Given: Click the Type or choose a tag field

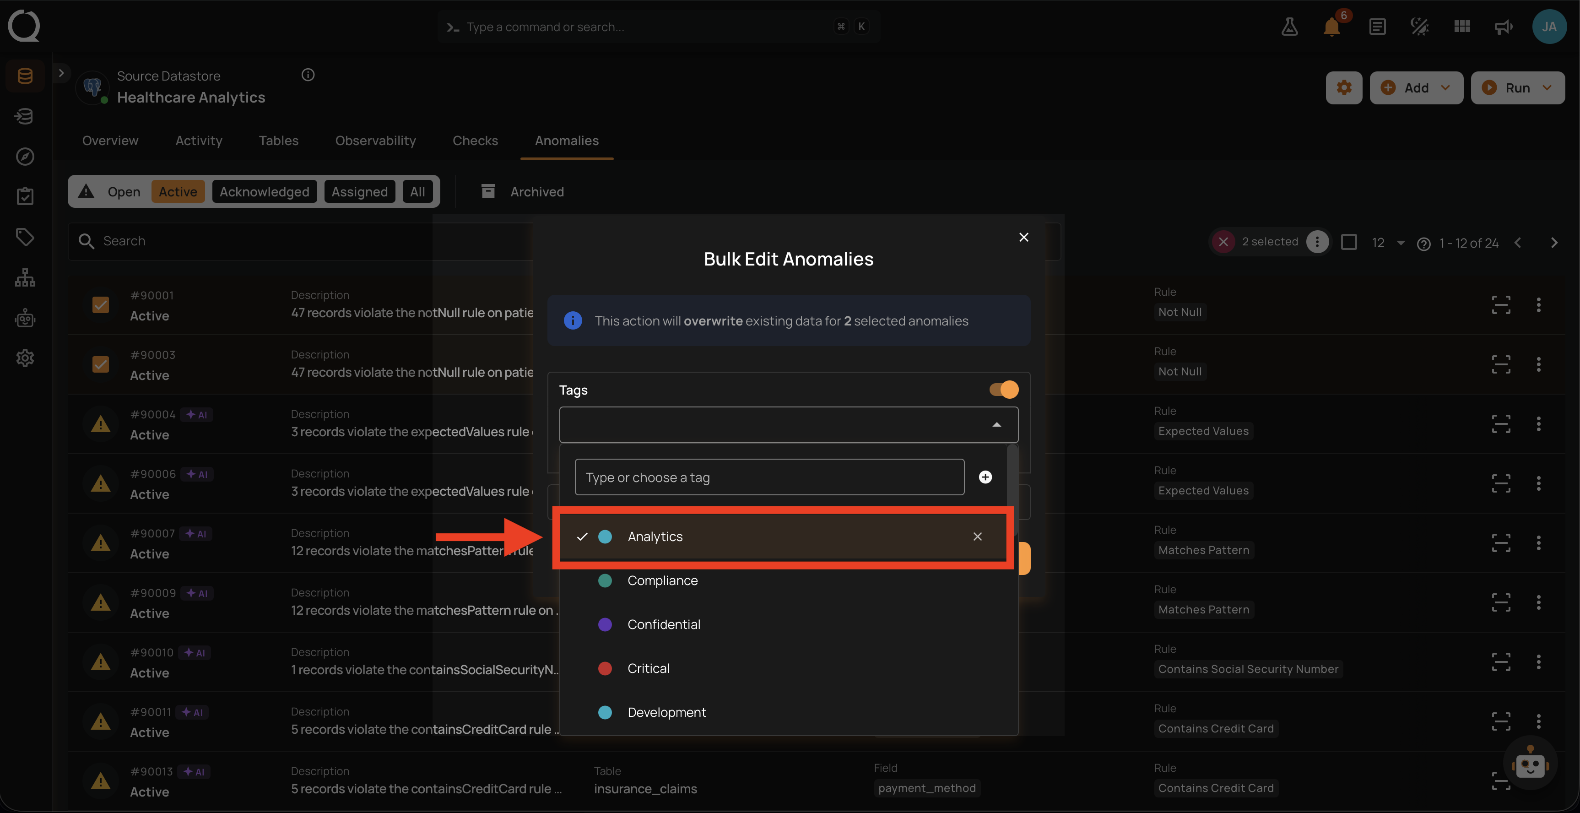Looking at the screenshot, I should tap(769, 477).
